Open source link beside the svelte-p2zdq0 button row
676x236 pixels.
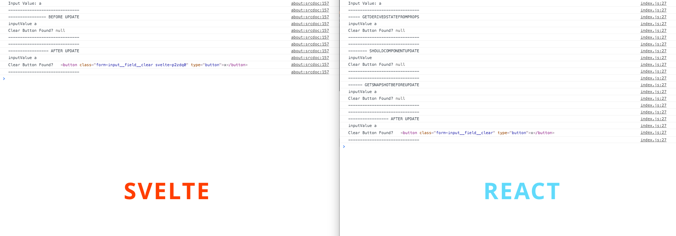click(310, 64)
